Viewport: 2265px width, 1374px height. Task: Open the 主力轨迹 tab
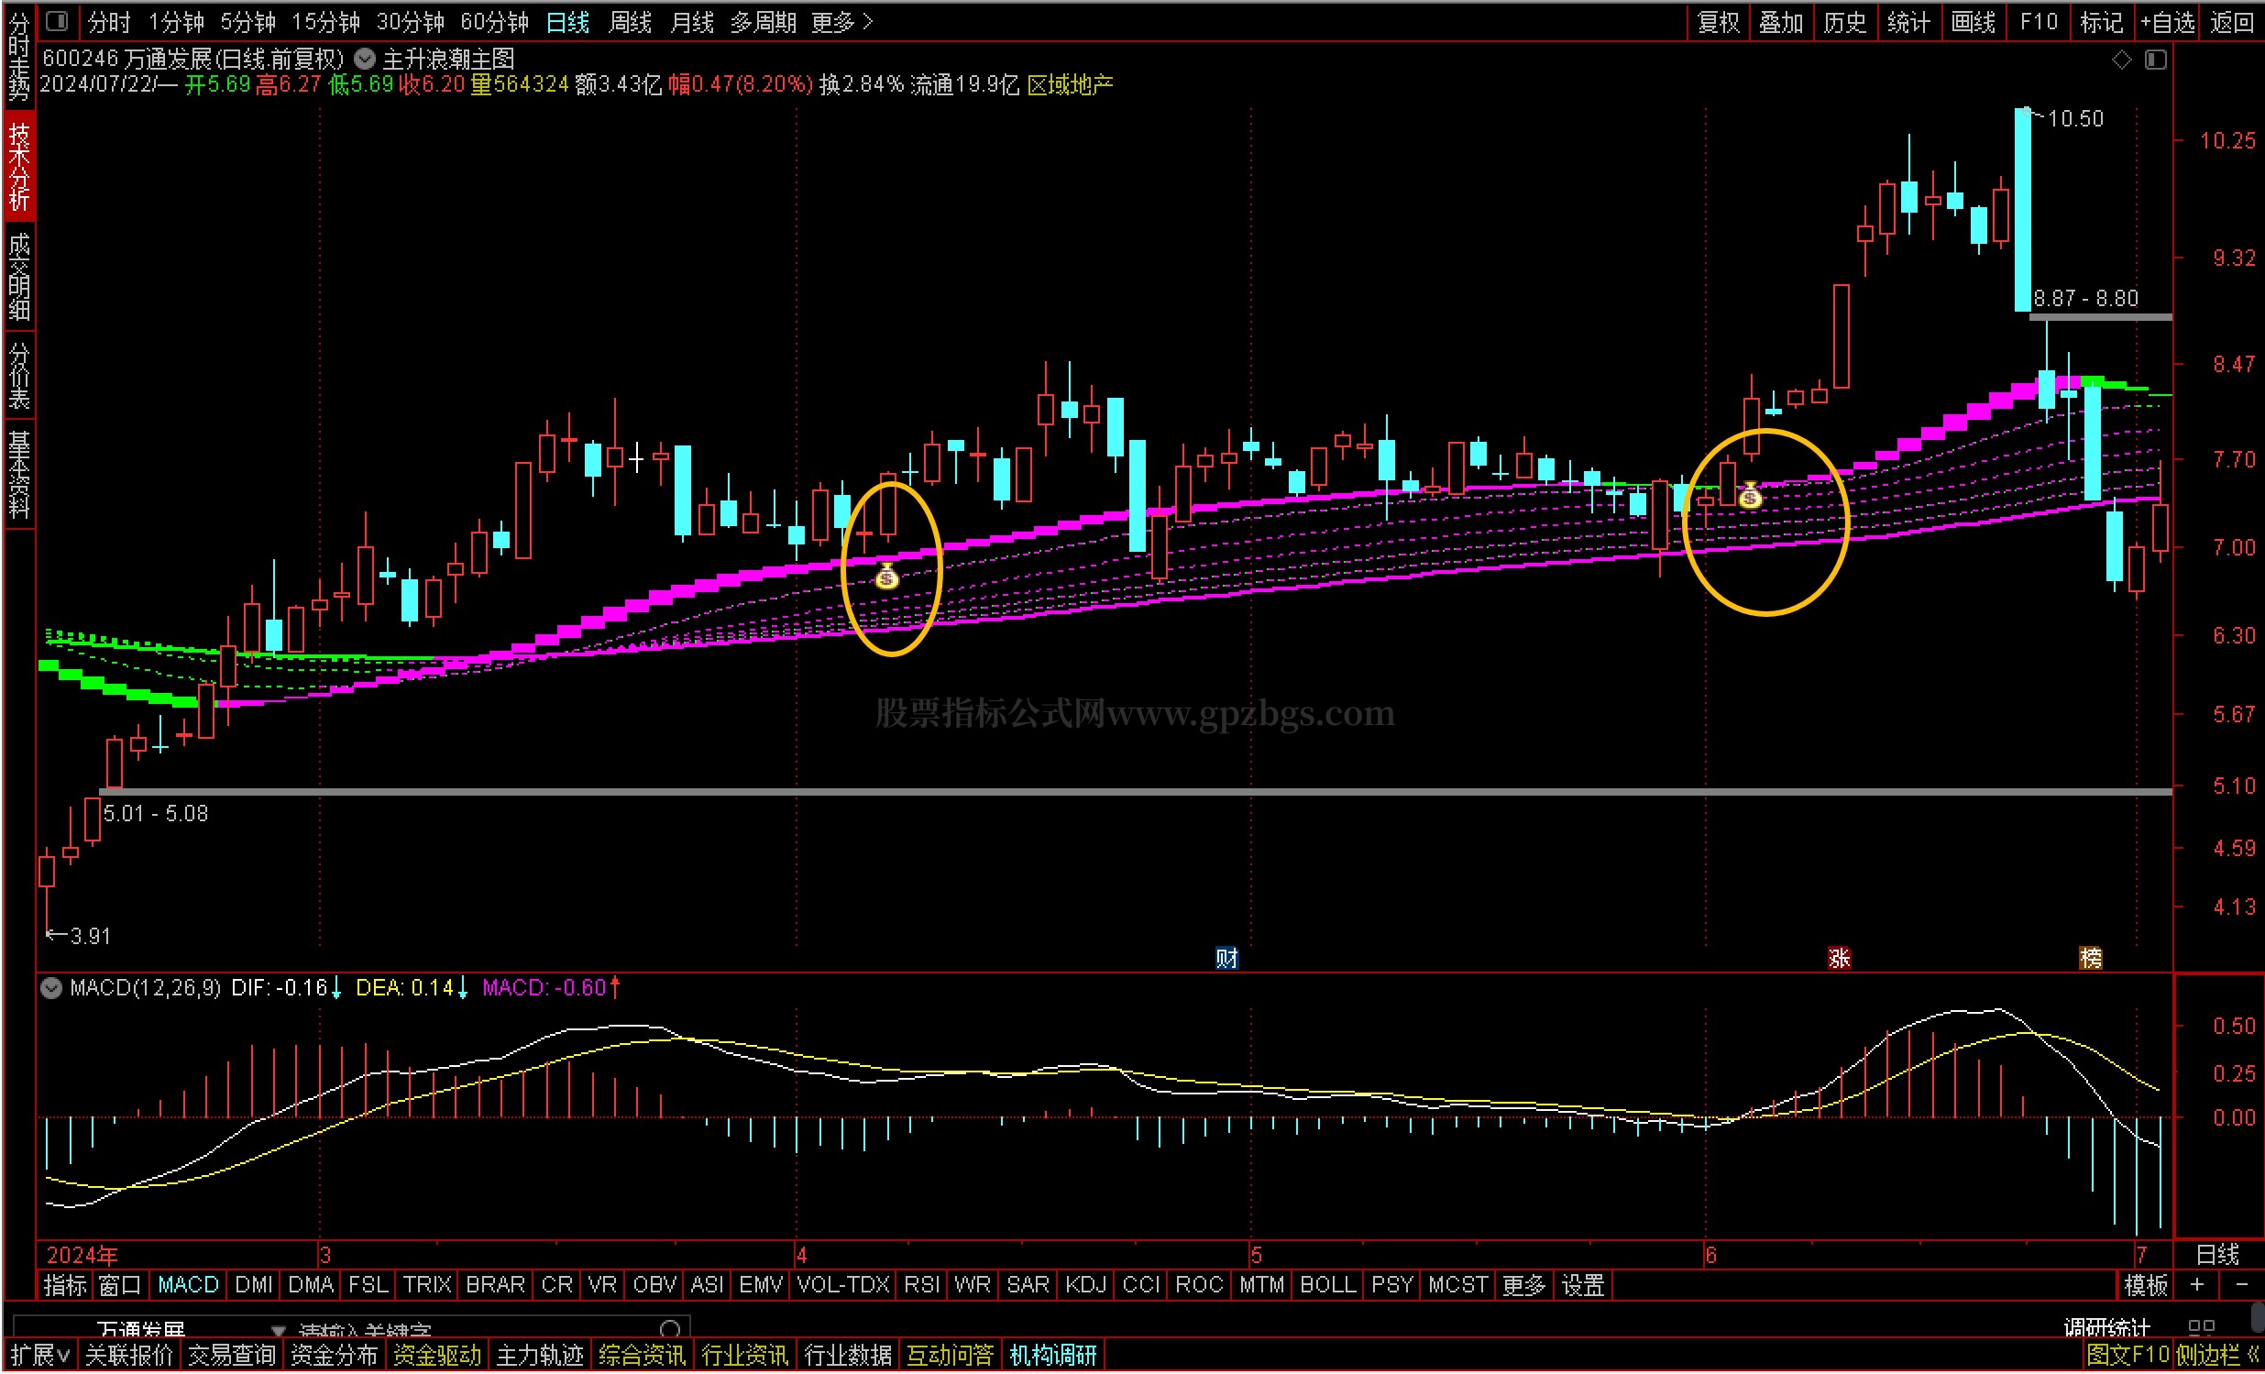[540, 1356]
